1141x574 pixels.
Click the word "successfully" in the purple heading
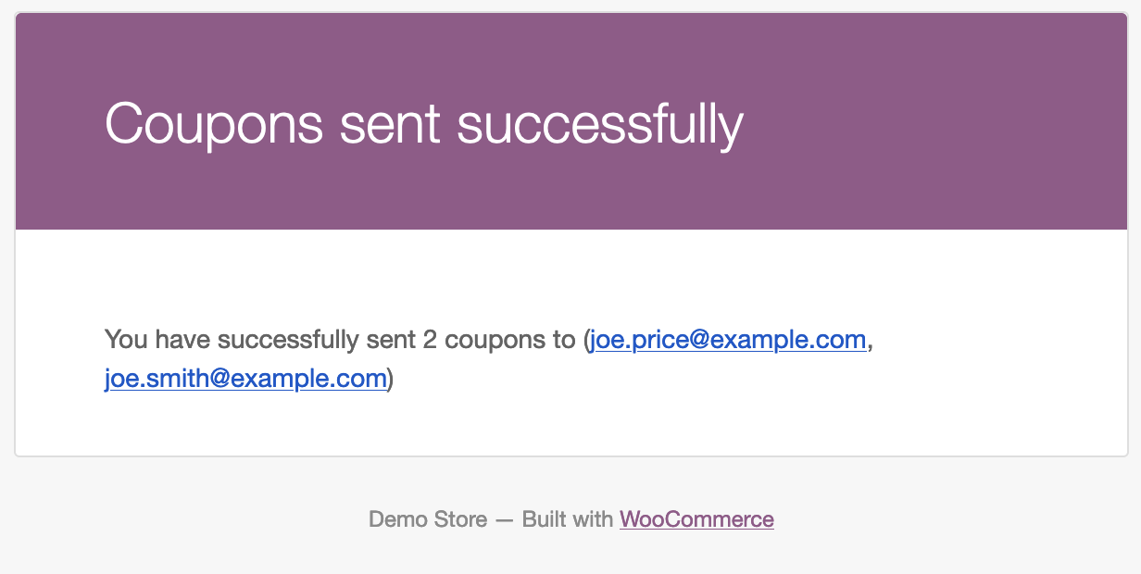point(601,123)
